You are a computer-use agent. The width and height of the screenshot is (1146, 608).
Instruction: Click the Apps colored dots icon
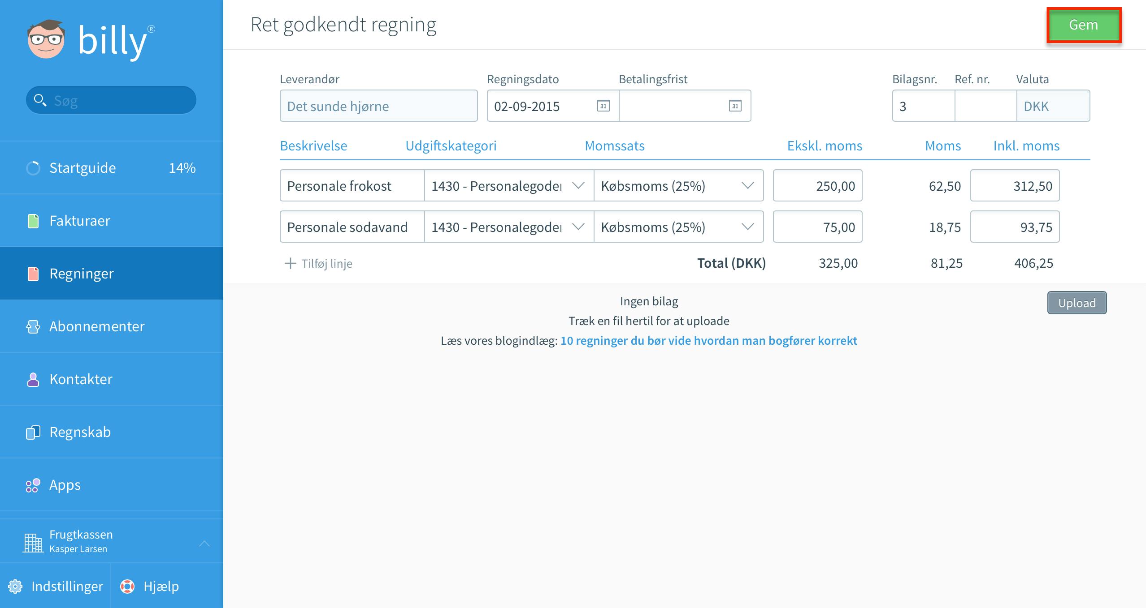pyautogui.click(x=33, y=485)
